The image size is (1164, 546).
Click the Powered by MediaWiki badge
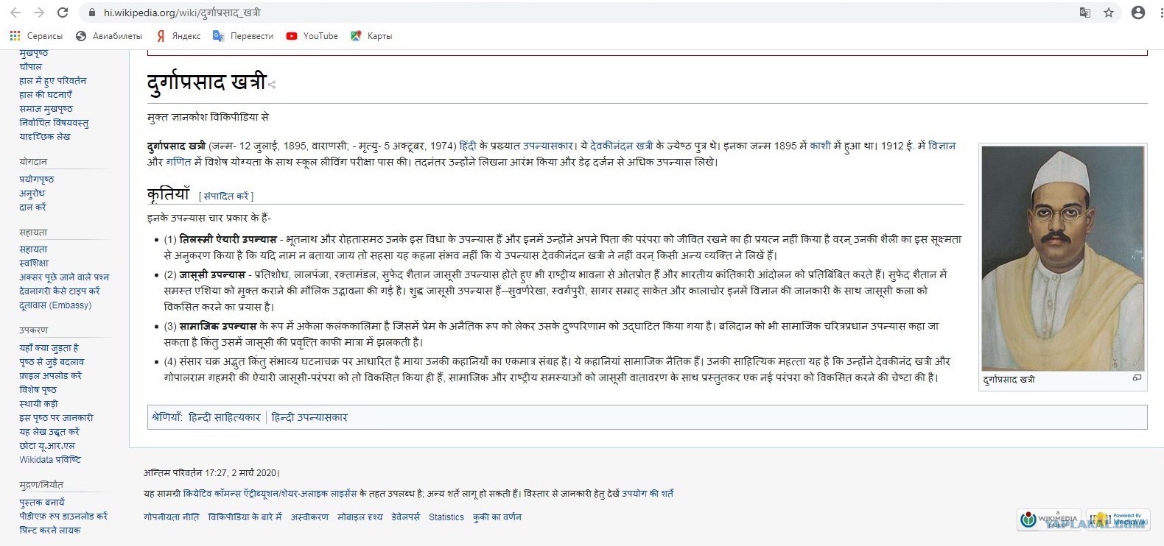(1117, 520)
